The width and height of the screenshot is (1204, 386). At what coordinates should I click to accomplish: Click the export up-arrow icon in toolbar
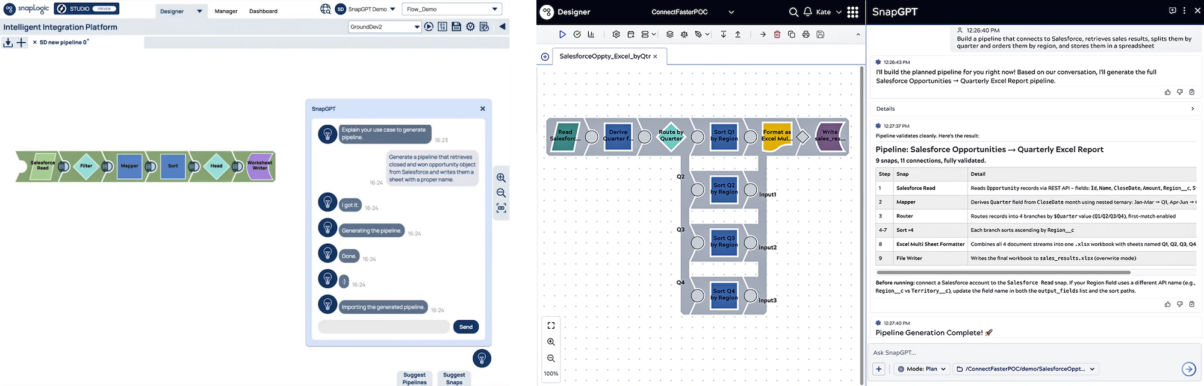[738, 34]
